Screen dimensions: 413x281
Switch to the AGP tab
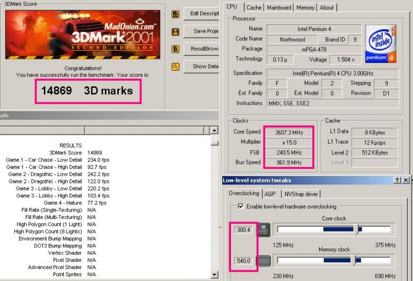(x=269, y=194)
